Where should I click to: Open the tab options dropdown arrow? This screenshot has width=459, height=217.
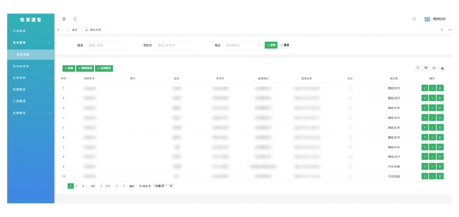pyautogui.click(x=450, y=30)
